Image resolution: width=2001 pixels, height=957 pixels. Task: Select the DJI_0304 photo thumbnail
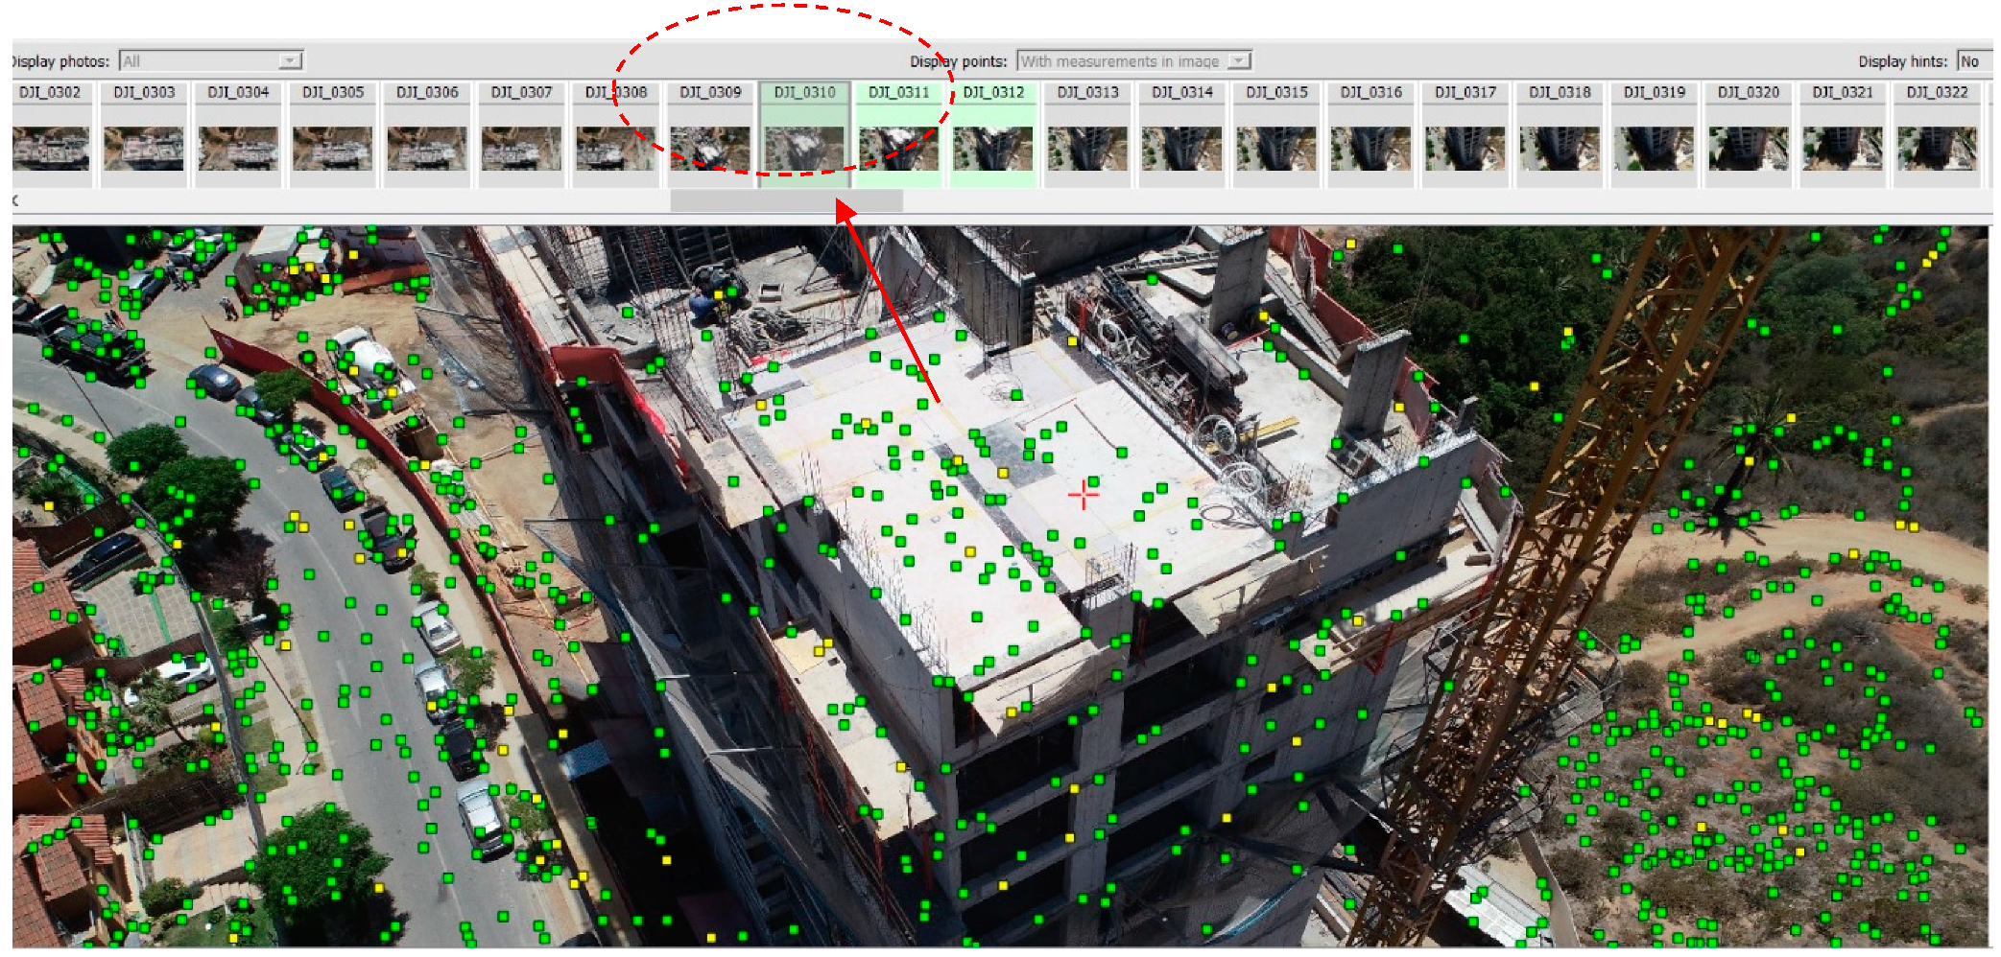(238, 148)
